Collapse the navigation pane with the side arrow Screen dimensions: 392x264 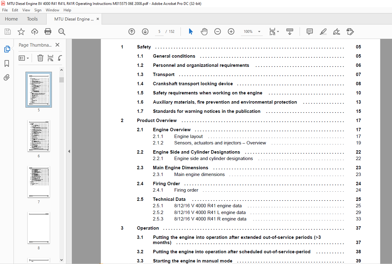point(69,151)
